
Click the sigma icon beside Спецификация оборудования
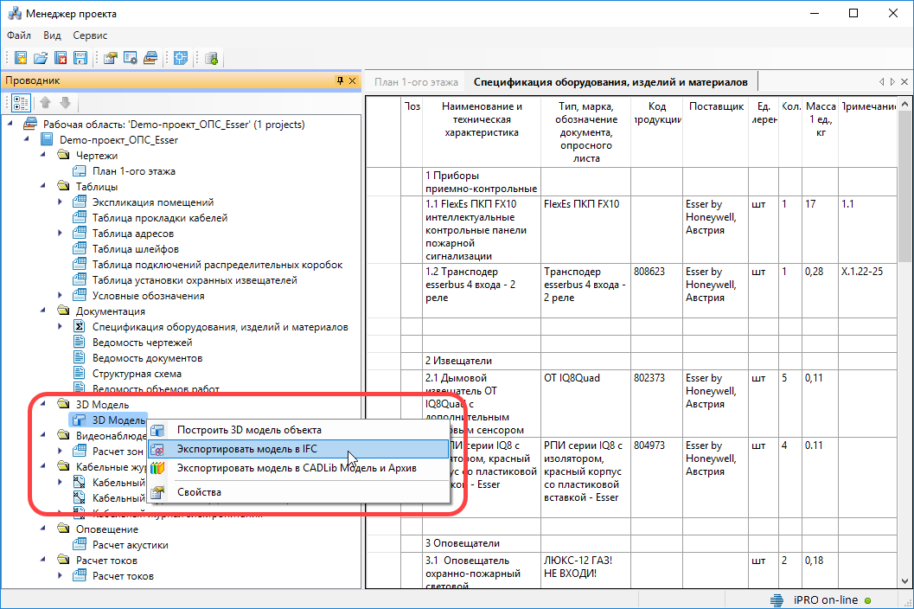click(x=80, y=327)
